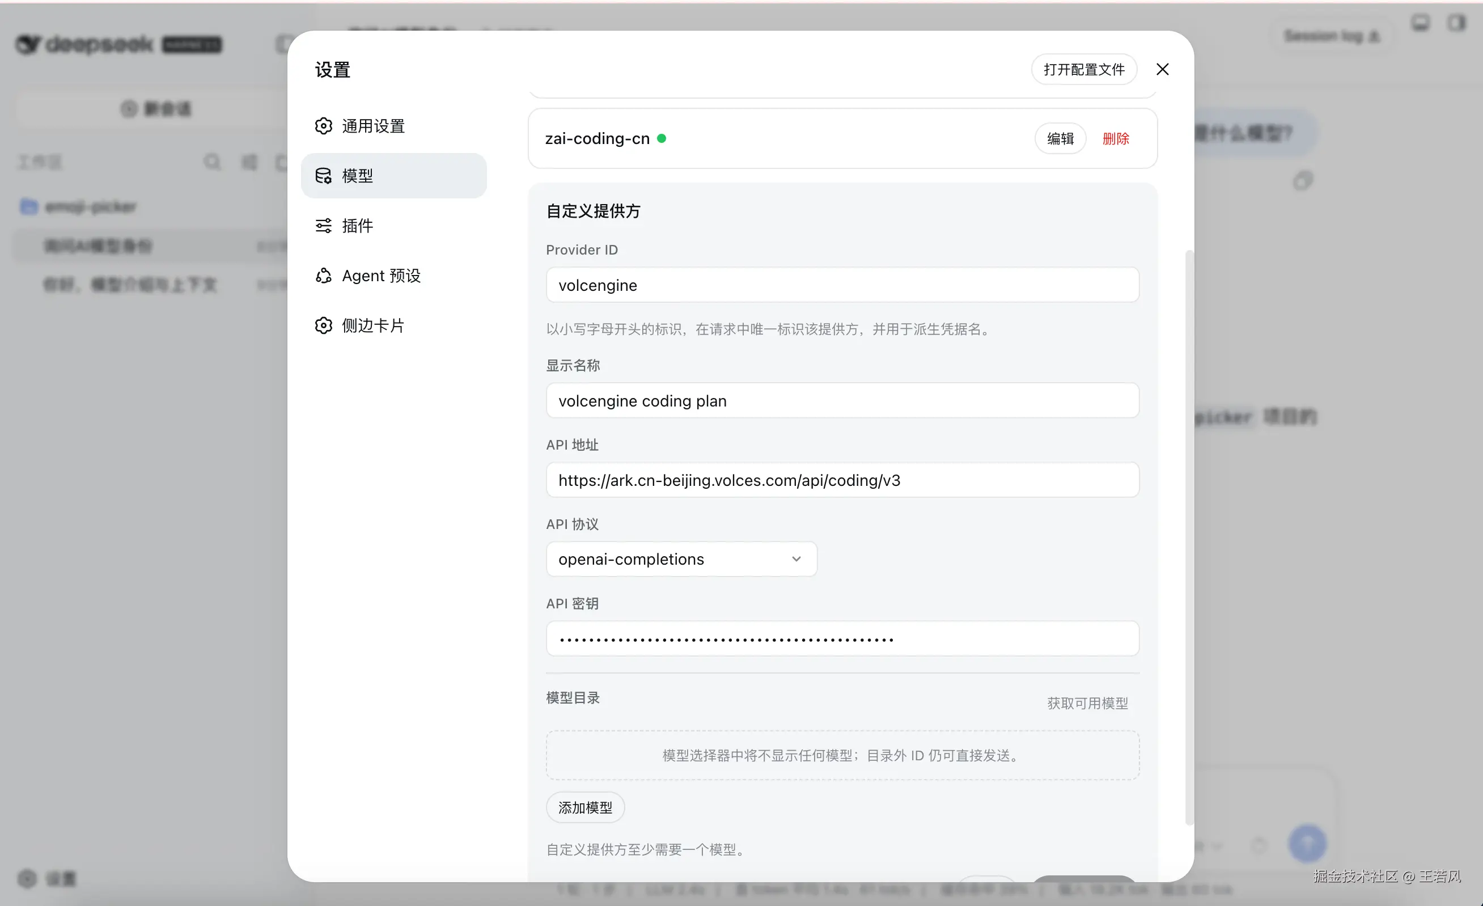Click the 插件 sliders icon
Image resolution: width=1483 pixels, height=906 pixels.
tap(323, 226)
